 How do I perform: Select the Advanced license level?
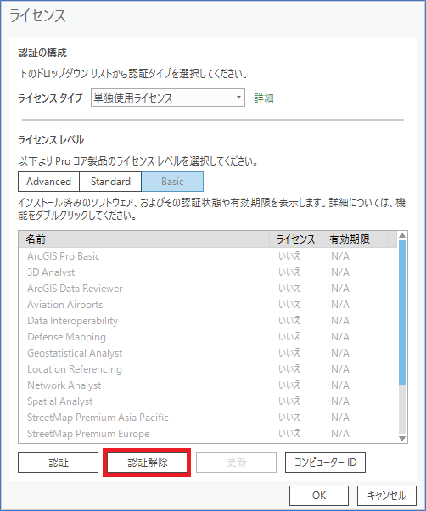pyautogui.click(x=48, y=182)
